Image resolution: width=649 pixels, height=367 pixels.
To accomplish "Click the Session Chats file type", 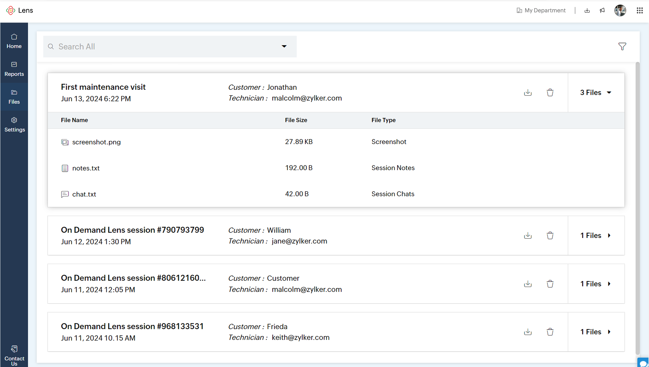I will (393, 194).
